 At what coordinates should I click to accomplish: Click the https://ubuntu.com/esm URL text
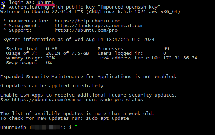43,100
